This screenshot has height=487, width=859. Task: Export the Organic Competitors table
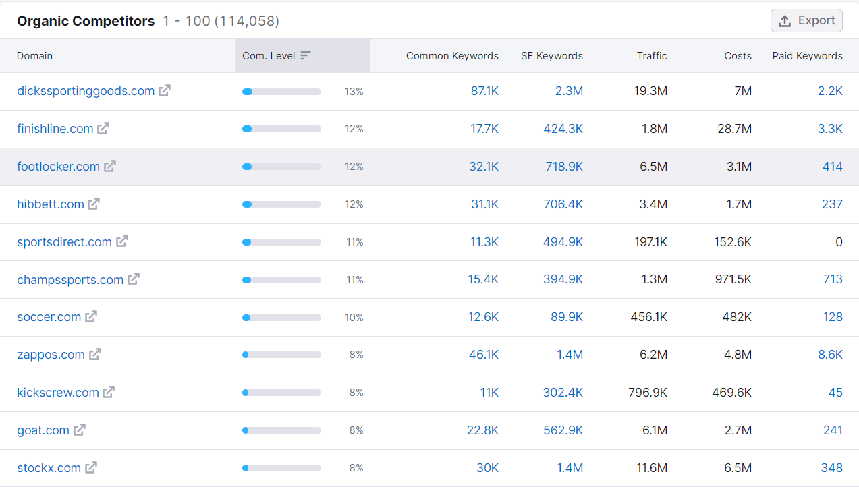807,20
